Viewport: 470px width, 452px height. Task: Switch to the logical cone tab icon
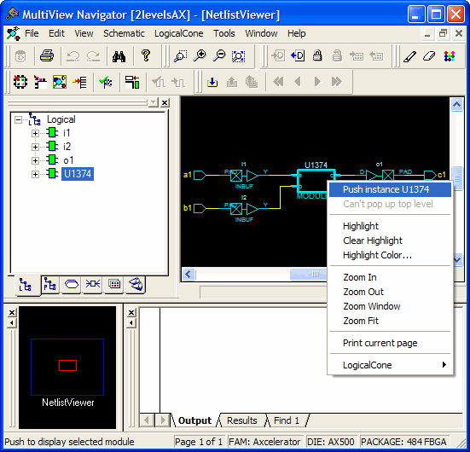coord(135,284)
